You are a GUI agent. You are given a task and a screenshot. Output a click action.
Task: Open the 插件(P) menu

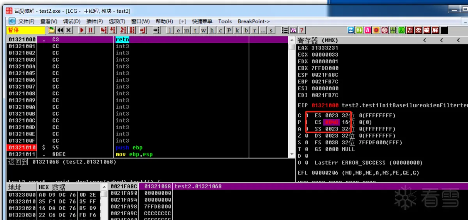[95, 21]
